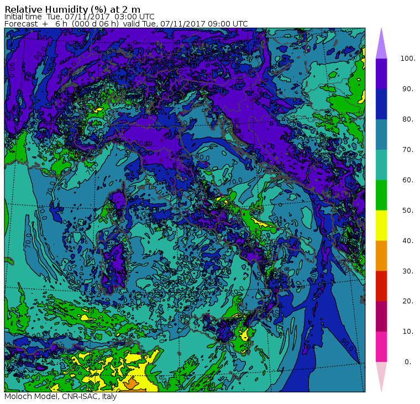Viewport: 420px width, 404px height.
Task: Click the 40-50 yellow color band
Action: pos(381,225)
